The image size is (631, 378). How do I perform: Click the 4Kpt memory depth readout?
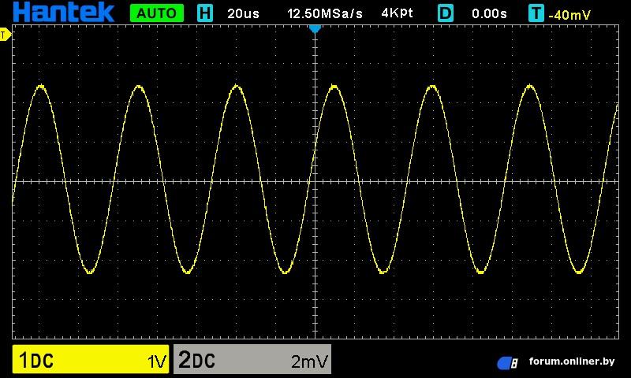(397, 13)
